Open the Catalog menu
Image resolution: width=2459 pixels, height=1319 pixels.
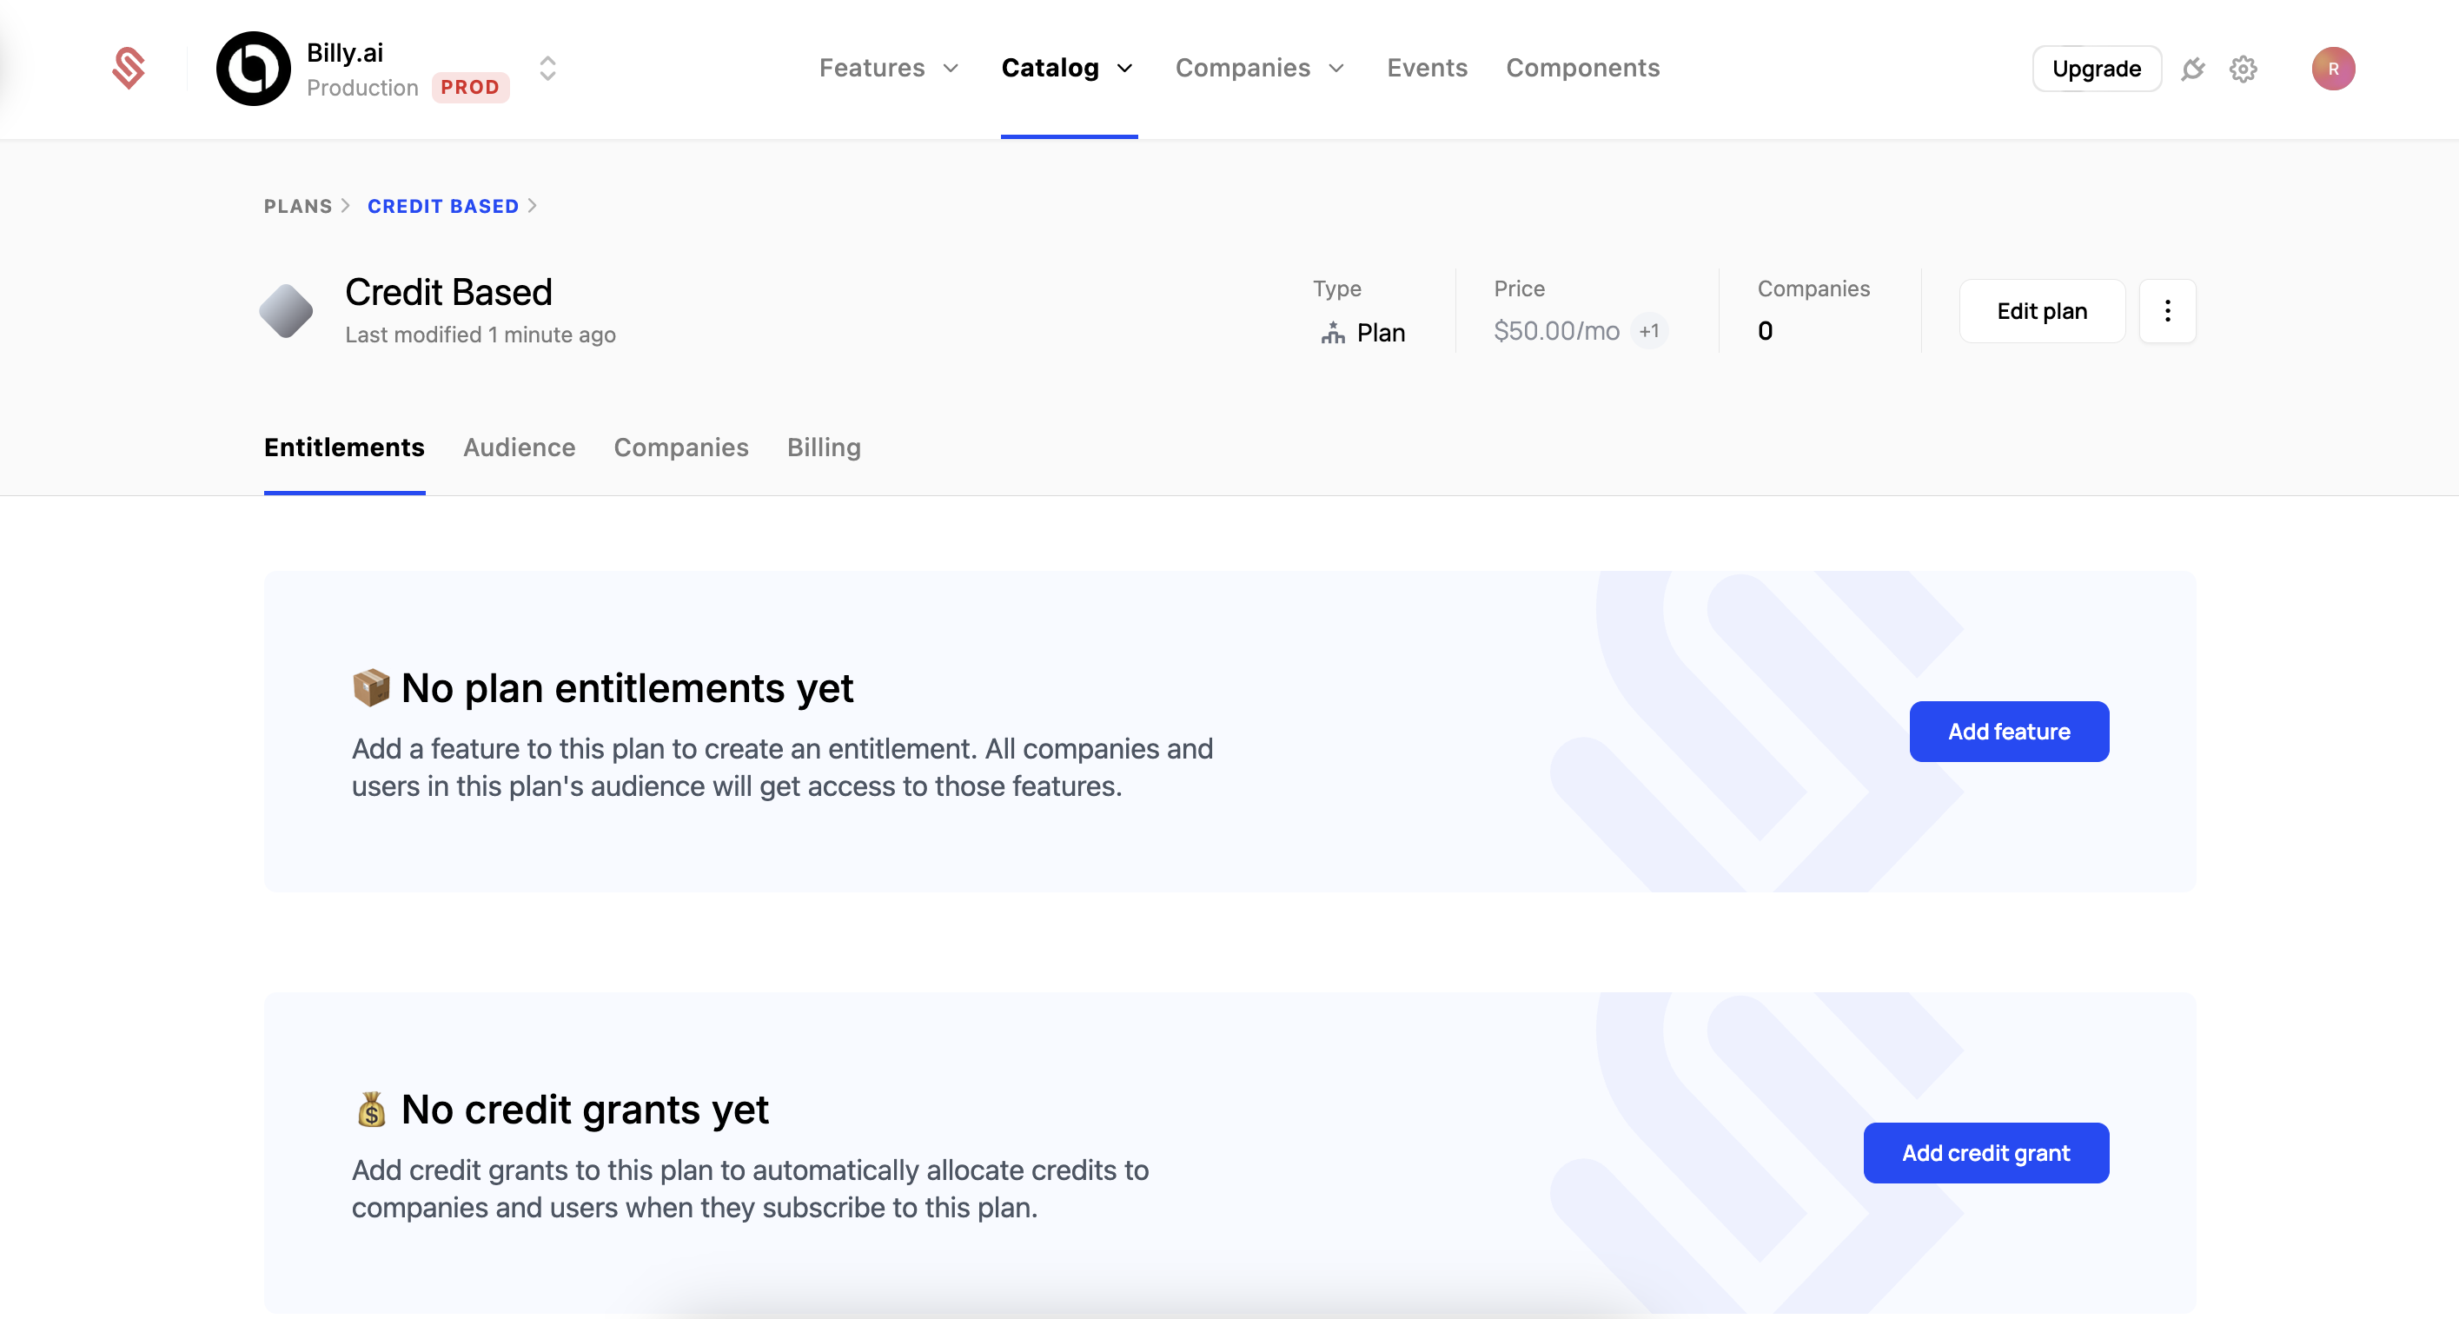[x=1066, y=68]
